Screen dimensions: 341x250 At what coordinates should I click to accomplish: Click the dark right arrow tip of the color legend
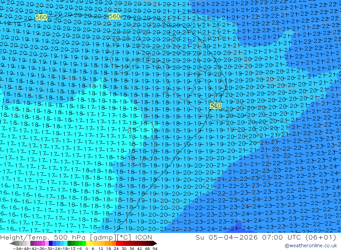click(x=155, y=244)
